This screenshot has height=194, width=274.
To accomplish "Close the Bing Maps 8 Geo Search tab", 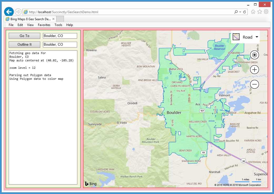I will (53, 19).
